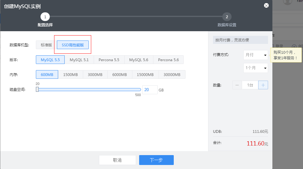303x169 pixels.
Task: Decrease instance quantity with minus button
Action: click(237, 85)
